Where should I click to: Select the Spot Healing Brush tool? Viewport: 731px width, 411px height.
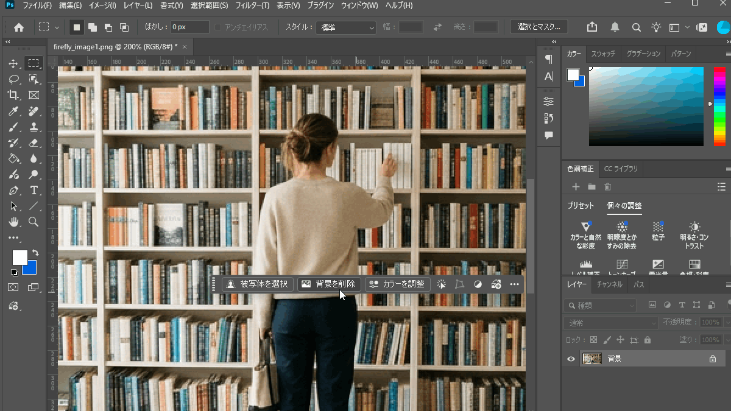coord(34,111)
